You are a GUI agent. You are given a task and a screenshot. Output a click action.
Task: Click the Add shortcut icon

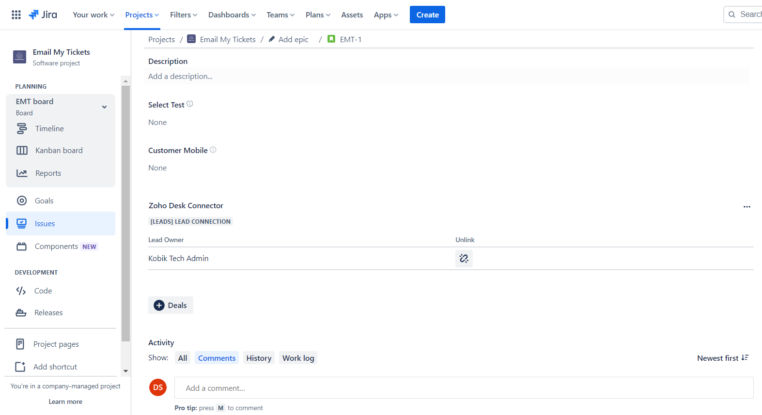(20, 367)
